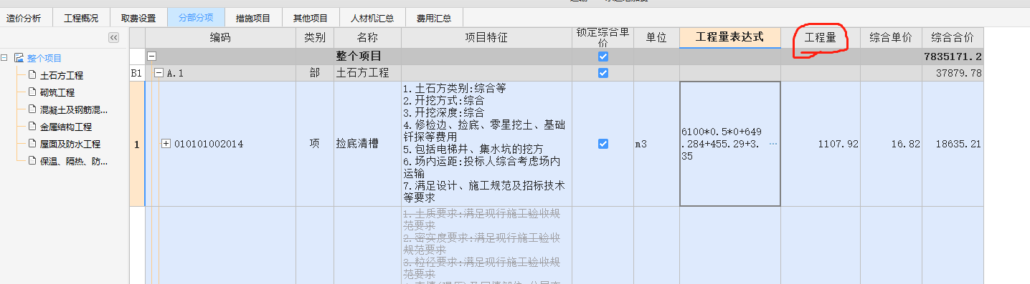
Task: Click the 锁定综合单价 column header
Action: 603,37
